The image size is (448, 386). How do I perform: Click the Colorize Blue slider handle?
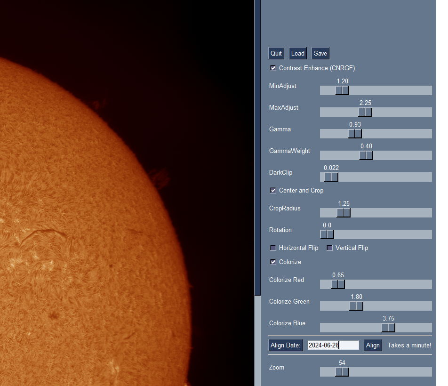click(388, 328)
